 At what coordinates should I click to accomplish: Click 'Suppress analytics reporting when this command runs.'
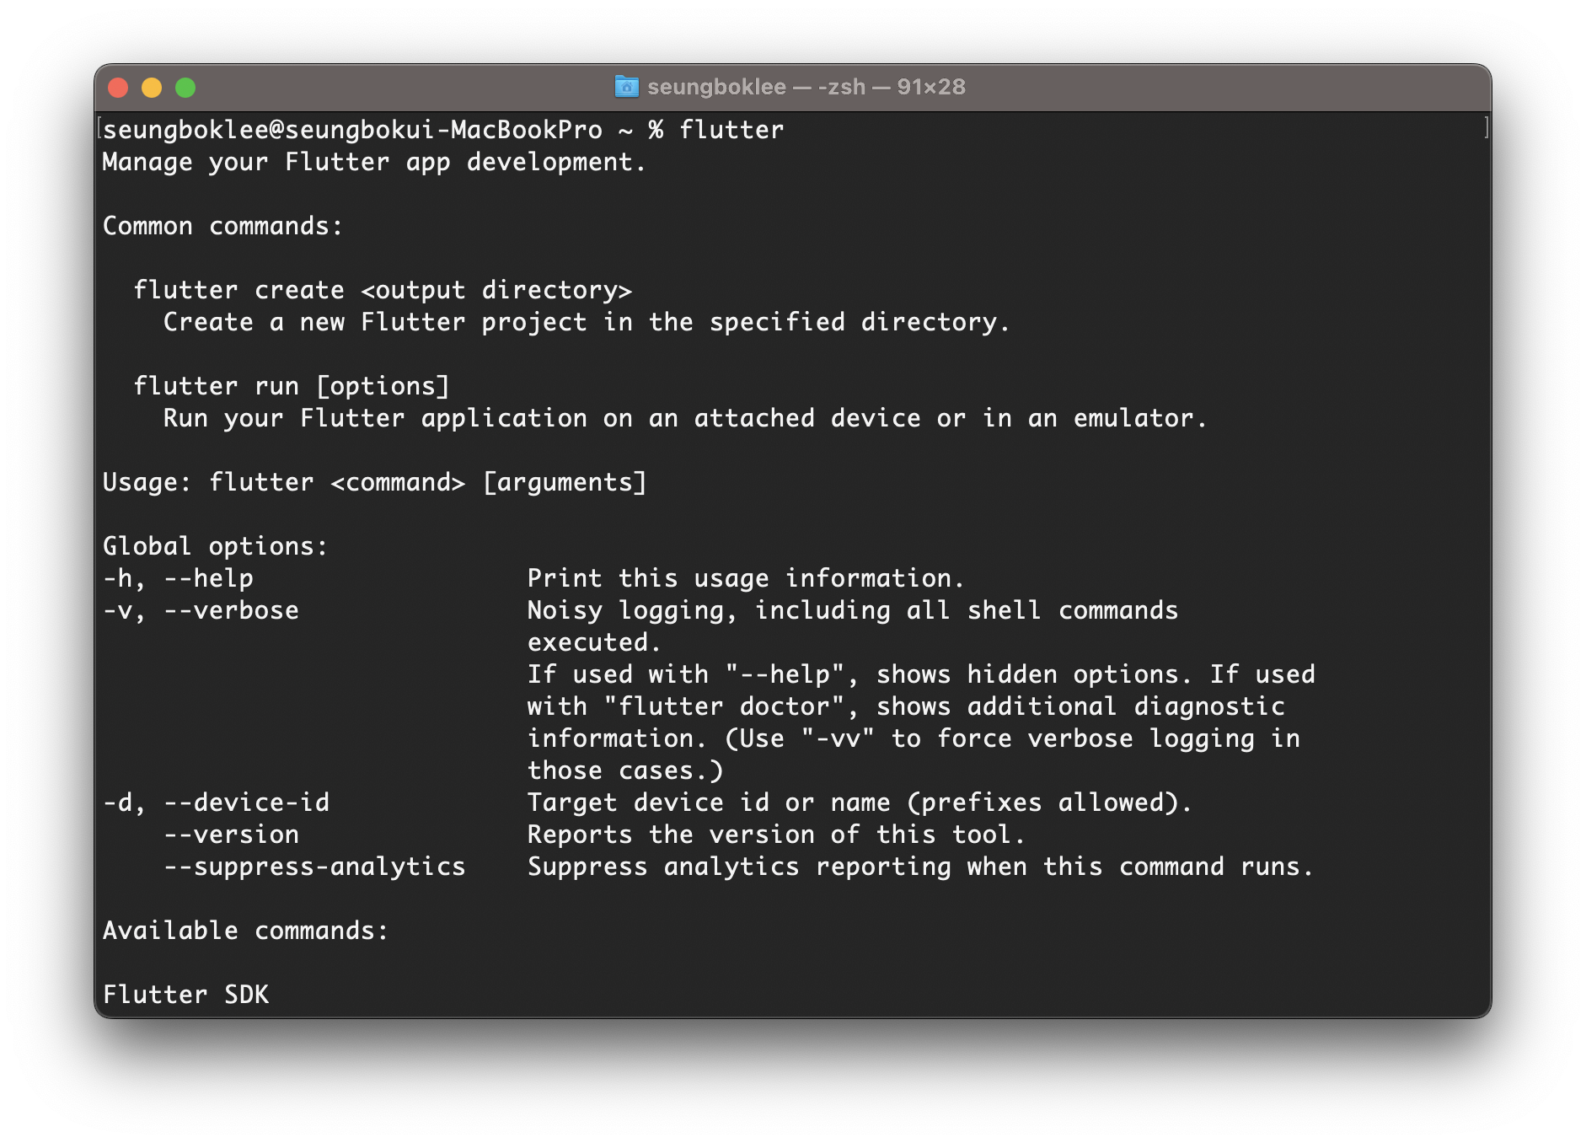tap(920, 867)
